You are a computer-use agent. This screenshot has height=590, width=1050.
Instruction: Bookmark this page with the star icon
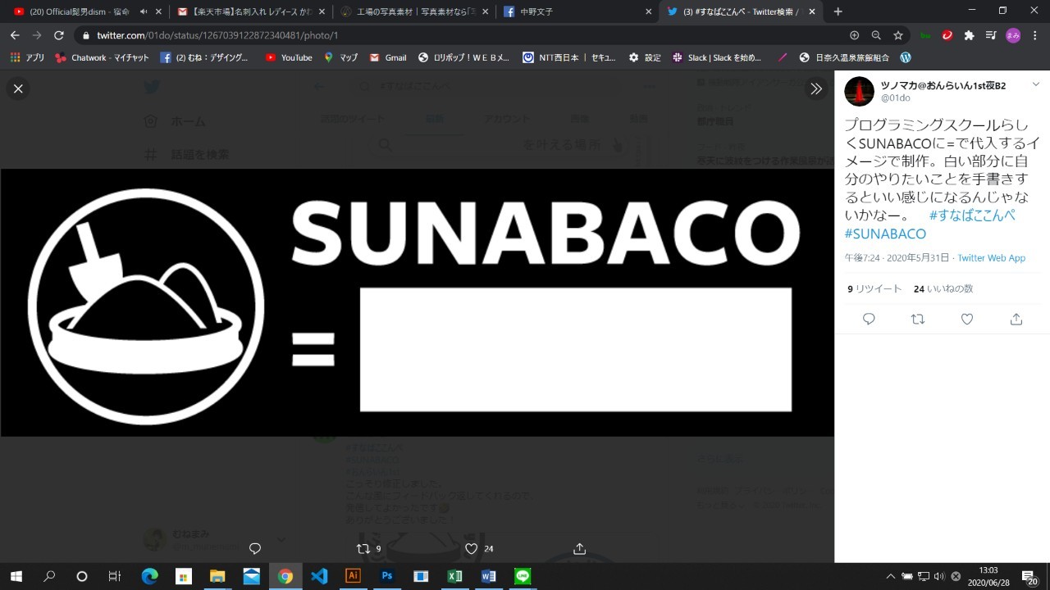[x=898, y=35]
